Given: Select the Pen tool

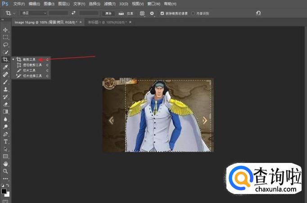Looking at the screenshot, I should tap(6, 134).
